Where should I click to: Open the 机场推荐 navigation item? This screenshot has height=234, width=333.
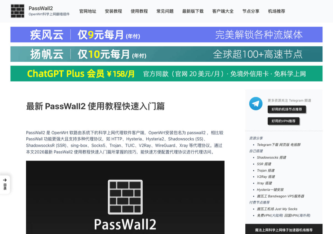tap(277, 11)
